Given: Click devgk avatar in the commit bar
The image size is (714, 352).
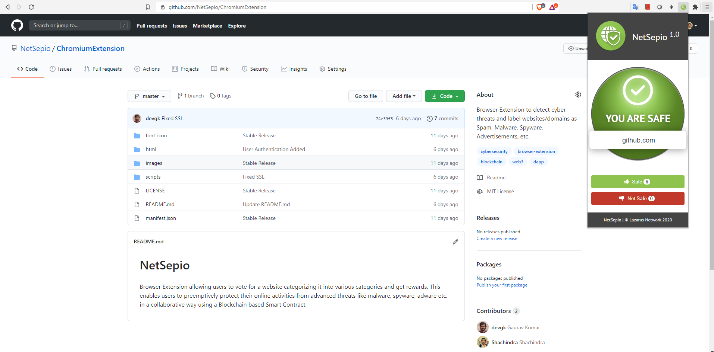Looking at the screenshot, I should [137, 118].
